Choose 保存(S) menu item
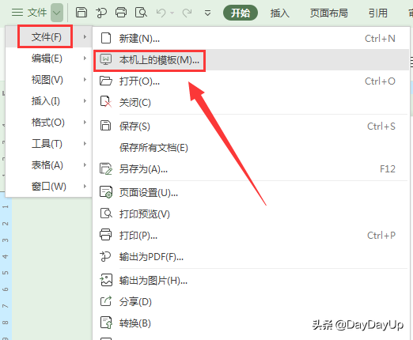This screenshot has height=340, width=413. pos(251,127)
